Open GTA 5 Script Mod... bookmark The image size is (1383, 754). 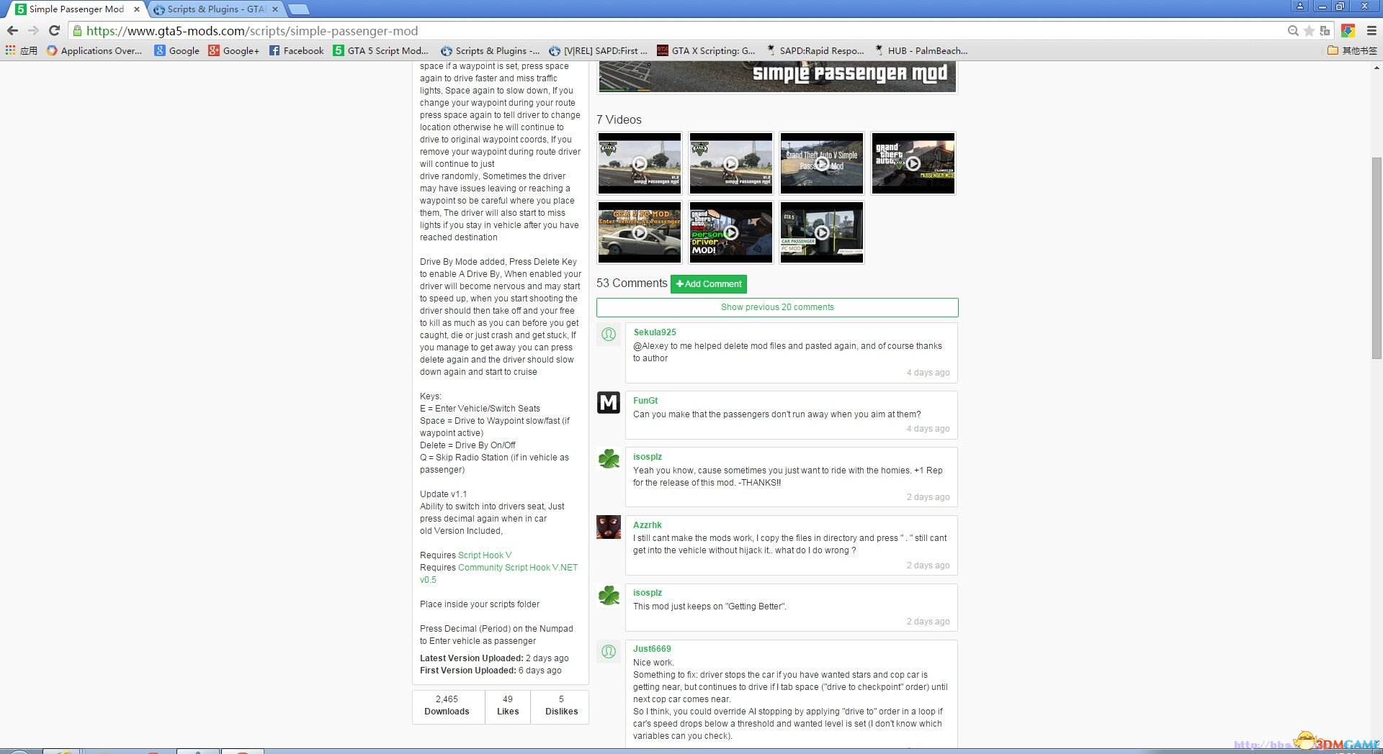click(380, 50)
